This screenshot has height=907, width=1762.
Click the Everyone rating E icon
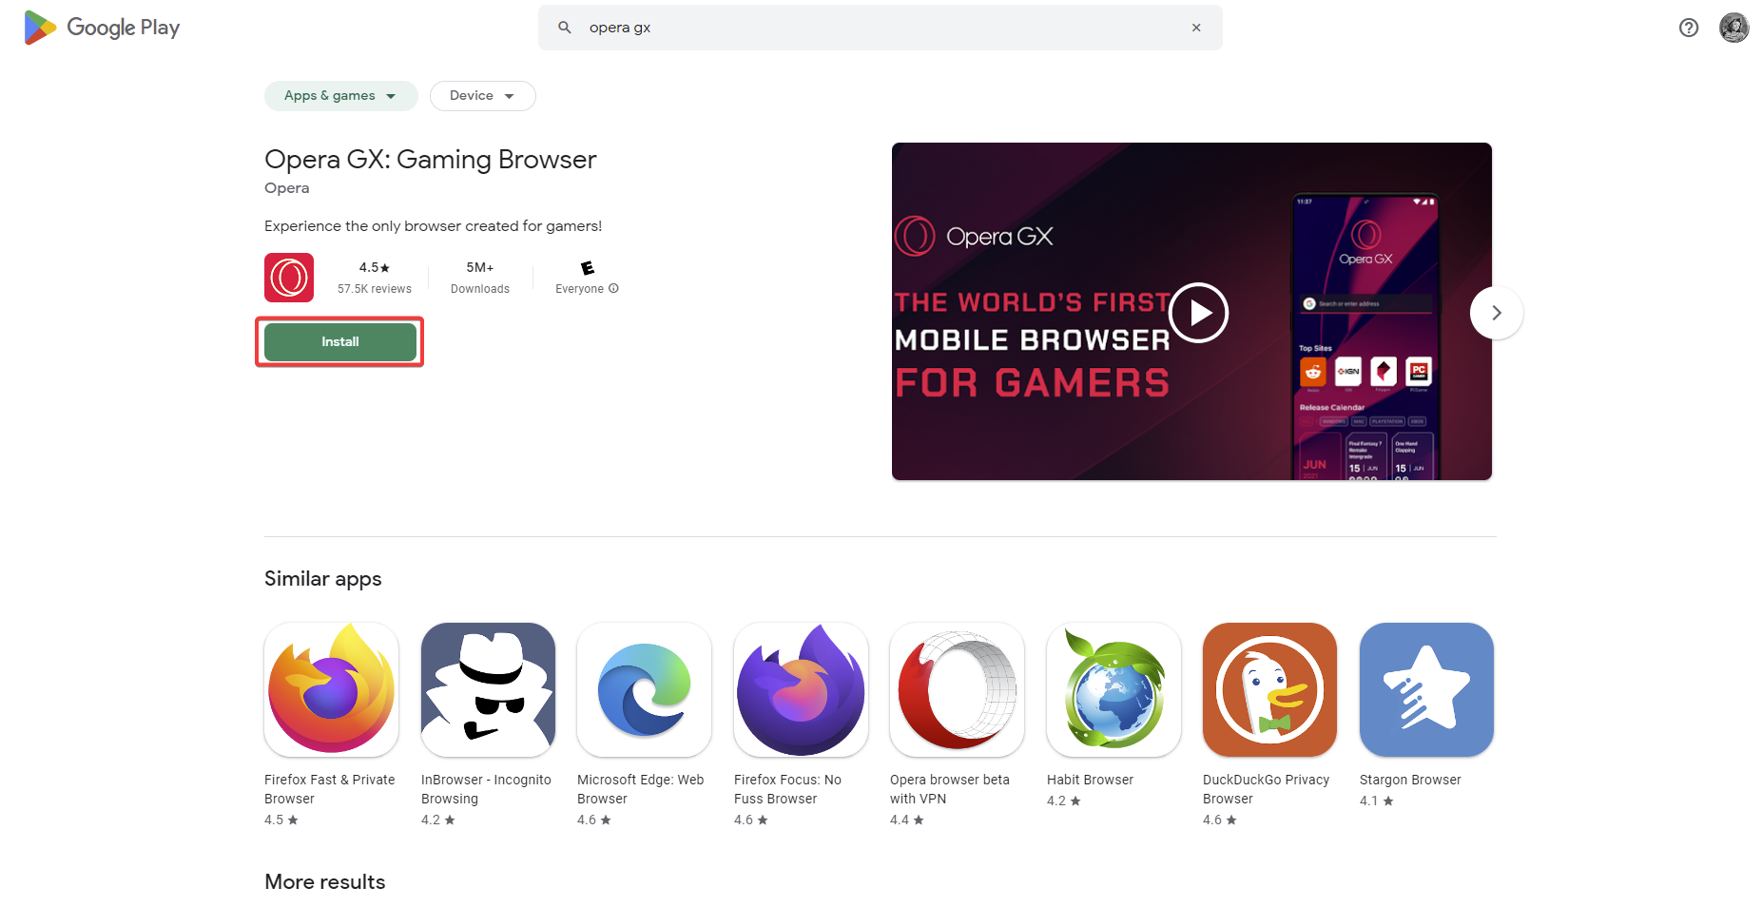[588, 268]
